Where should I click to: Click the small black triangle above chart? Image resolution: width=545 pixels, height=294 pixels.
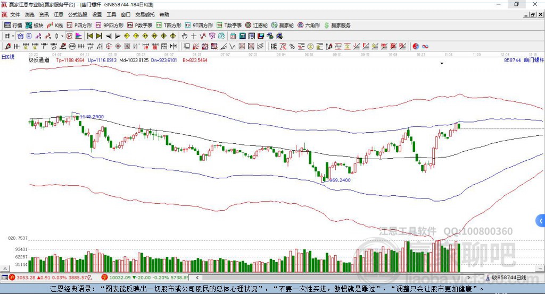point(442,64)
